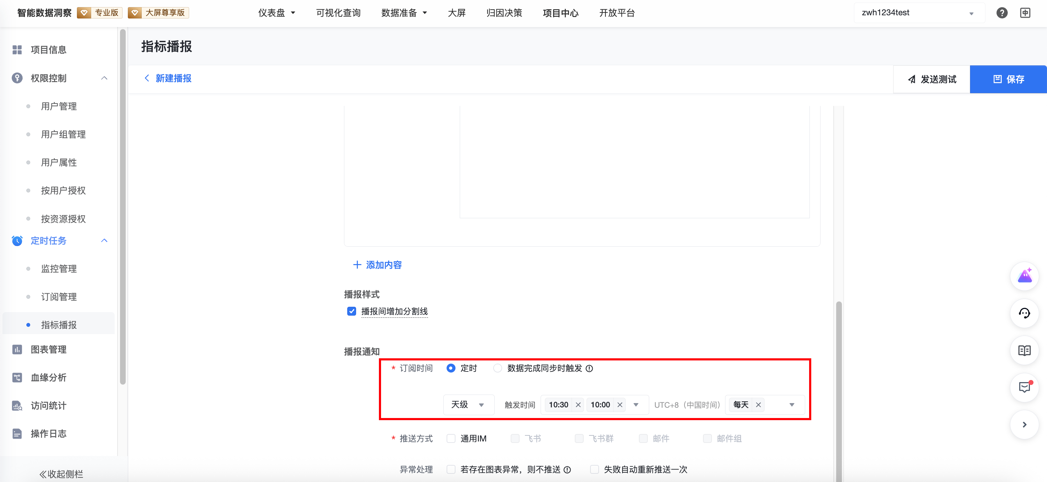Open customer service headset icon

1024,313
